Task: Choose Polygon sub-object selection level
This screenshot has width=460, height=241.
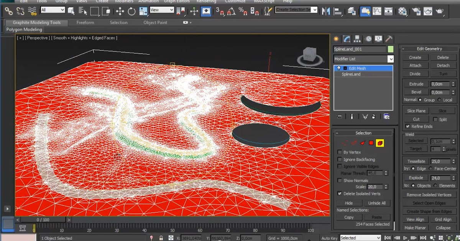Action: [x=371, y=143]
